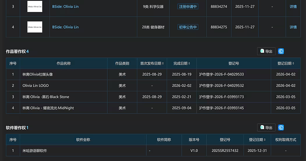The image size is (306, 161).
Task: Select the 林离·Olivia -黑石·Black Stone row text
Action: pos(46,97)
